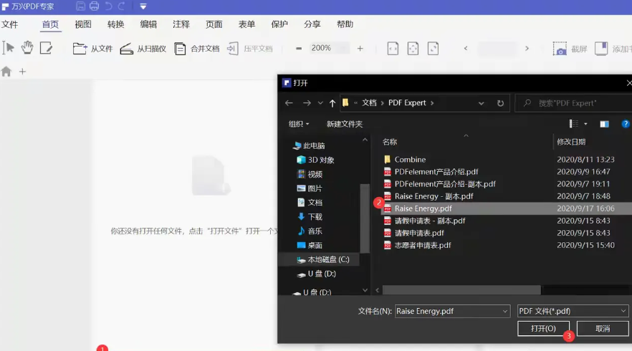
Task: Select the hand pan tool
Action: pyautogui.click(x=27, y=48)
